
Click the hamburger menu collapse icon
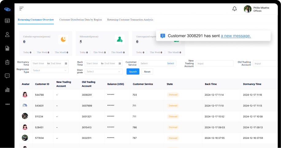(x=21, y=9)
